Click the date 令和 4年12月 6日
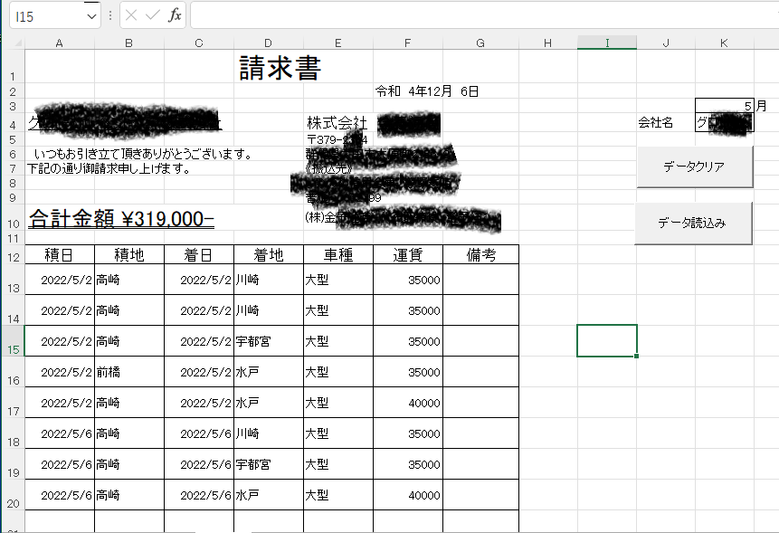The image size is (779, 533). point(427,91)
